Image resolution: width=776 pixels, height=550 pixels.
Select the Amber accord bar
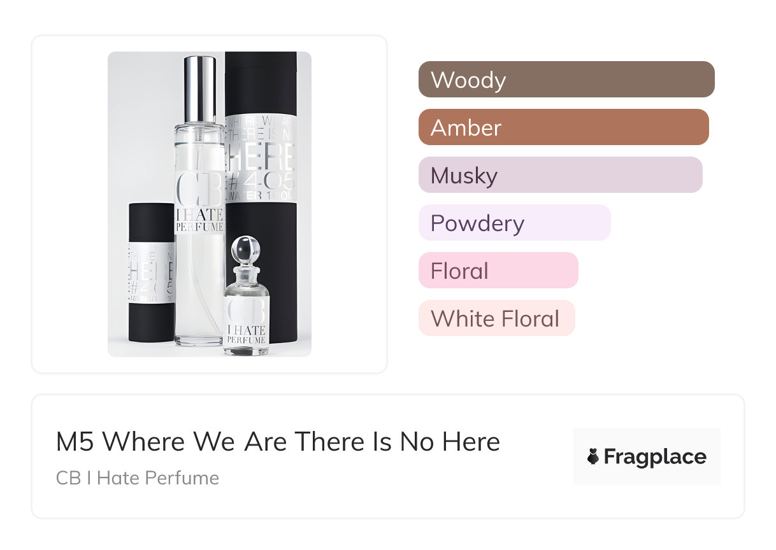click(x=563, y=127)
